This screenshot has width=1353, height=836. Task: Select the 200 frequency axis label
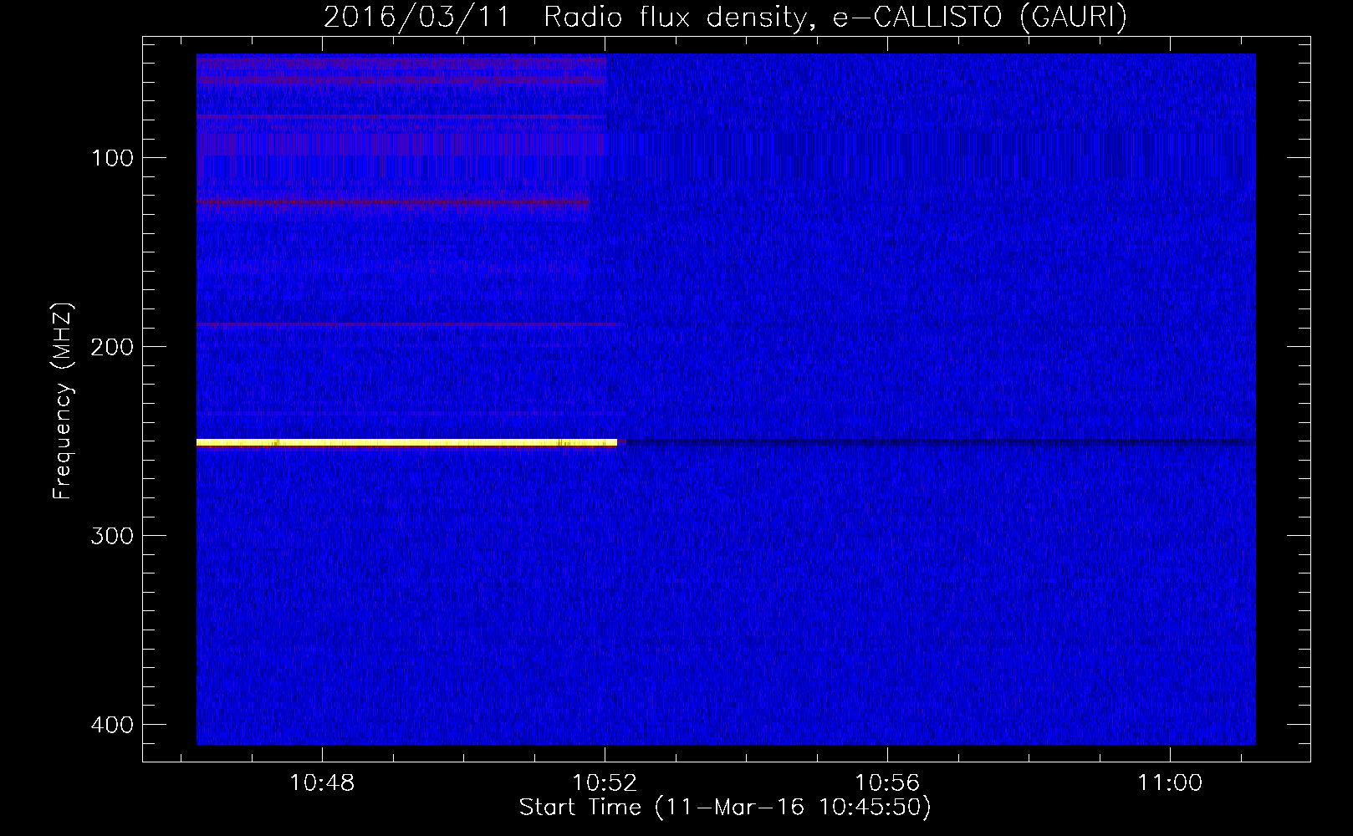pyautogui.click(x=112, y=347)
